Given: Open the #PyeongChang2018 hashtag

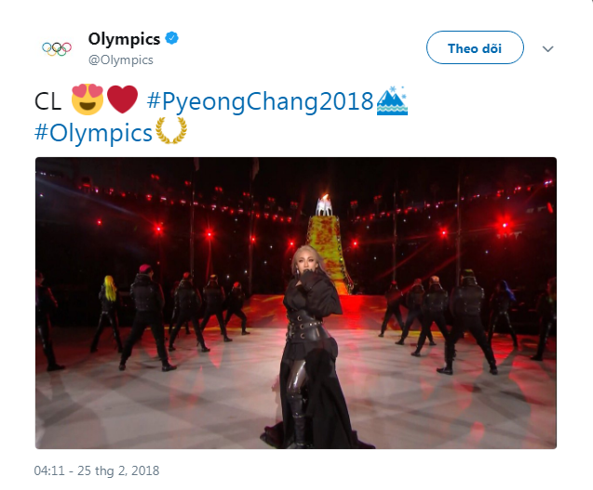Looking at the screenshot, I should click(x=259, y=99).
